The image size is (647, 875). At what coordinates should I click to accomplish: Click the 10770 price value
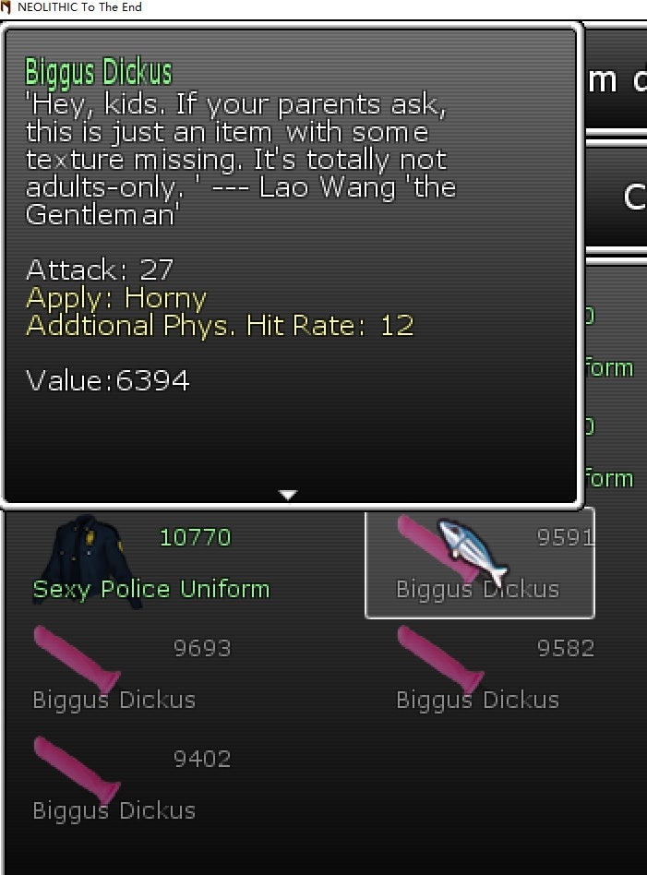point(196,537)
